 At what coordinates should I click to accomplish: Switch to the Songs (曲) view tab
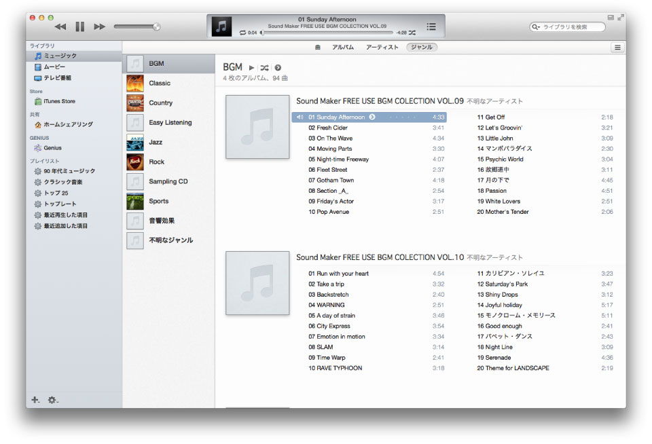[x=318, y=48]
